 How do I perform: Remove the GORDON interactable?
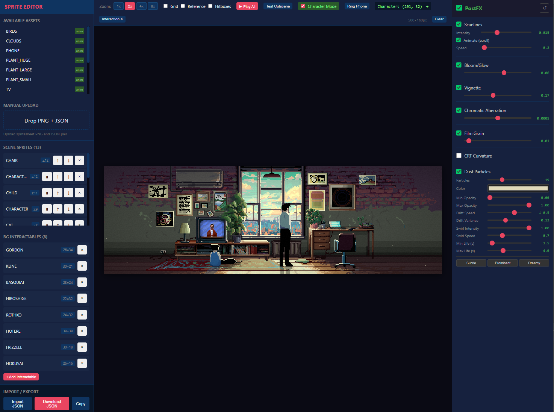click(x=82, y=250)
